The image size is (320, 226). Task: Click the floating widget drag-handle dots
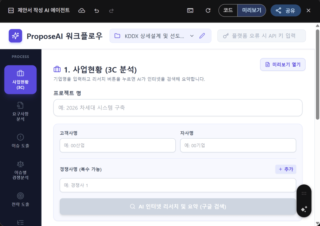click(304, 193)
